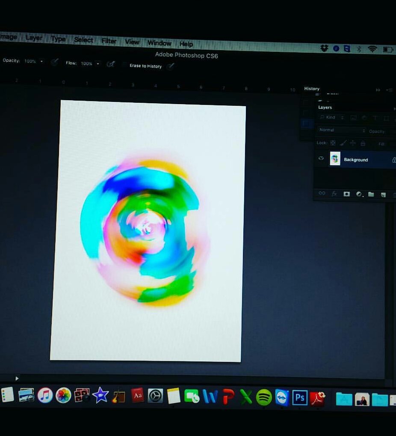The image size is (396, 436).
Task: Open the View menu
Action: [x=132, y=42]
